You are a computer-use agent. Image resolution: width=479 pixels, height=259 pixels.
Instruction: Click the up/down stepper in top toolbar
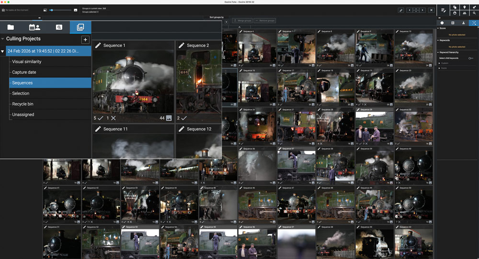click(416, 10)
